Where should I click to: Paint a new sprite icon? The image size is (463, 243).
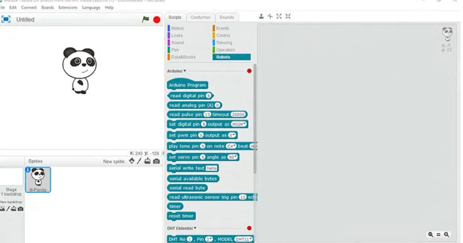tap(139, 161)
